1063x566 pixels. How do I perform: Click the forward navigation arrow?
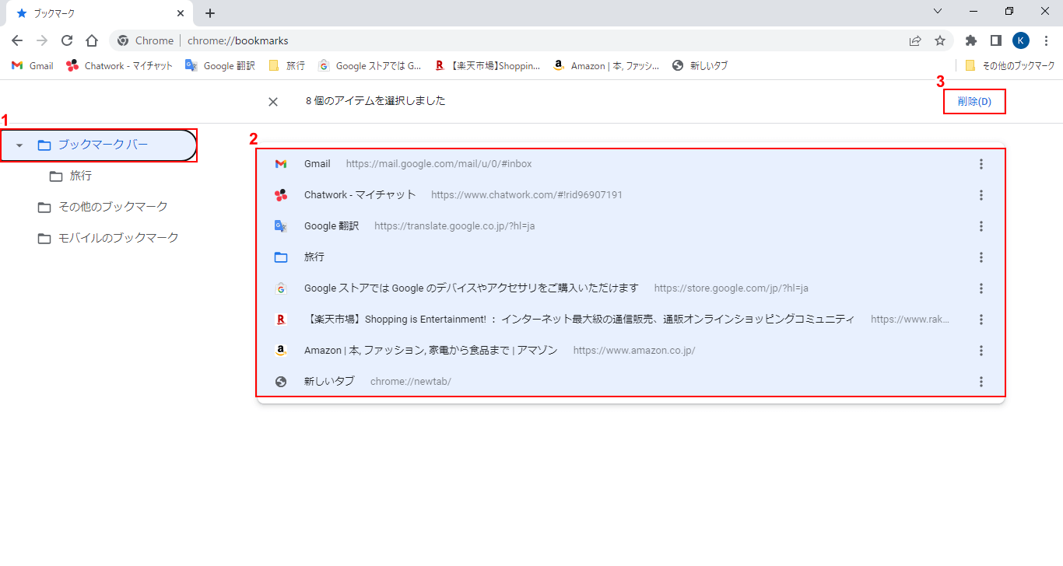42,40
